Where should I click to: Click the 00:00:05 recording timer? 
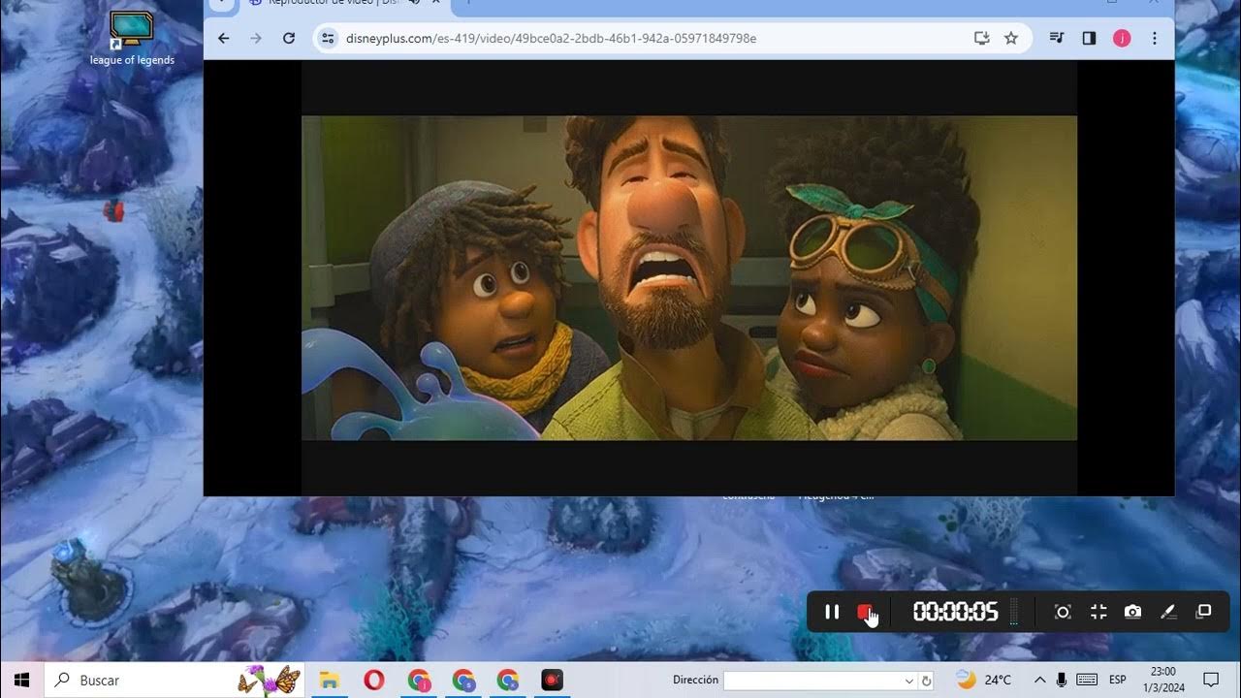click(x=955, y=612)
